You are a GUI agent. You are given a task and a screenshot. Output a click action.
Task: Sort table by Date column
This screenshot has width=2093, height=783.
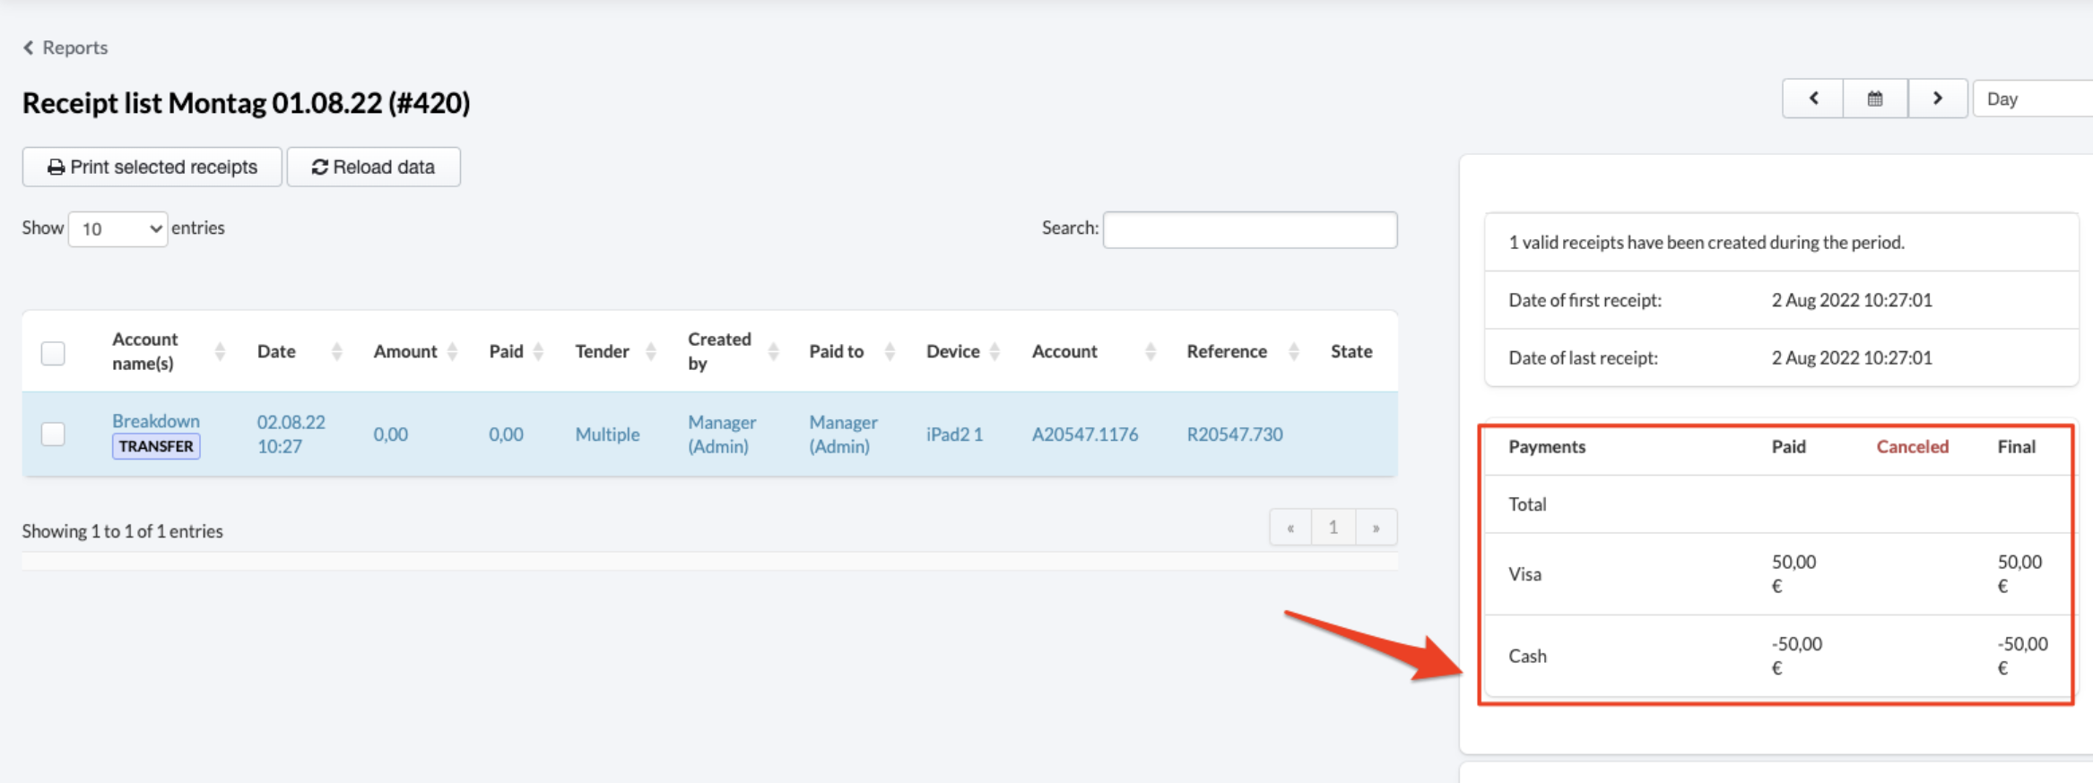tap(276, 351)
